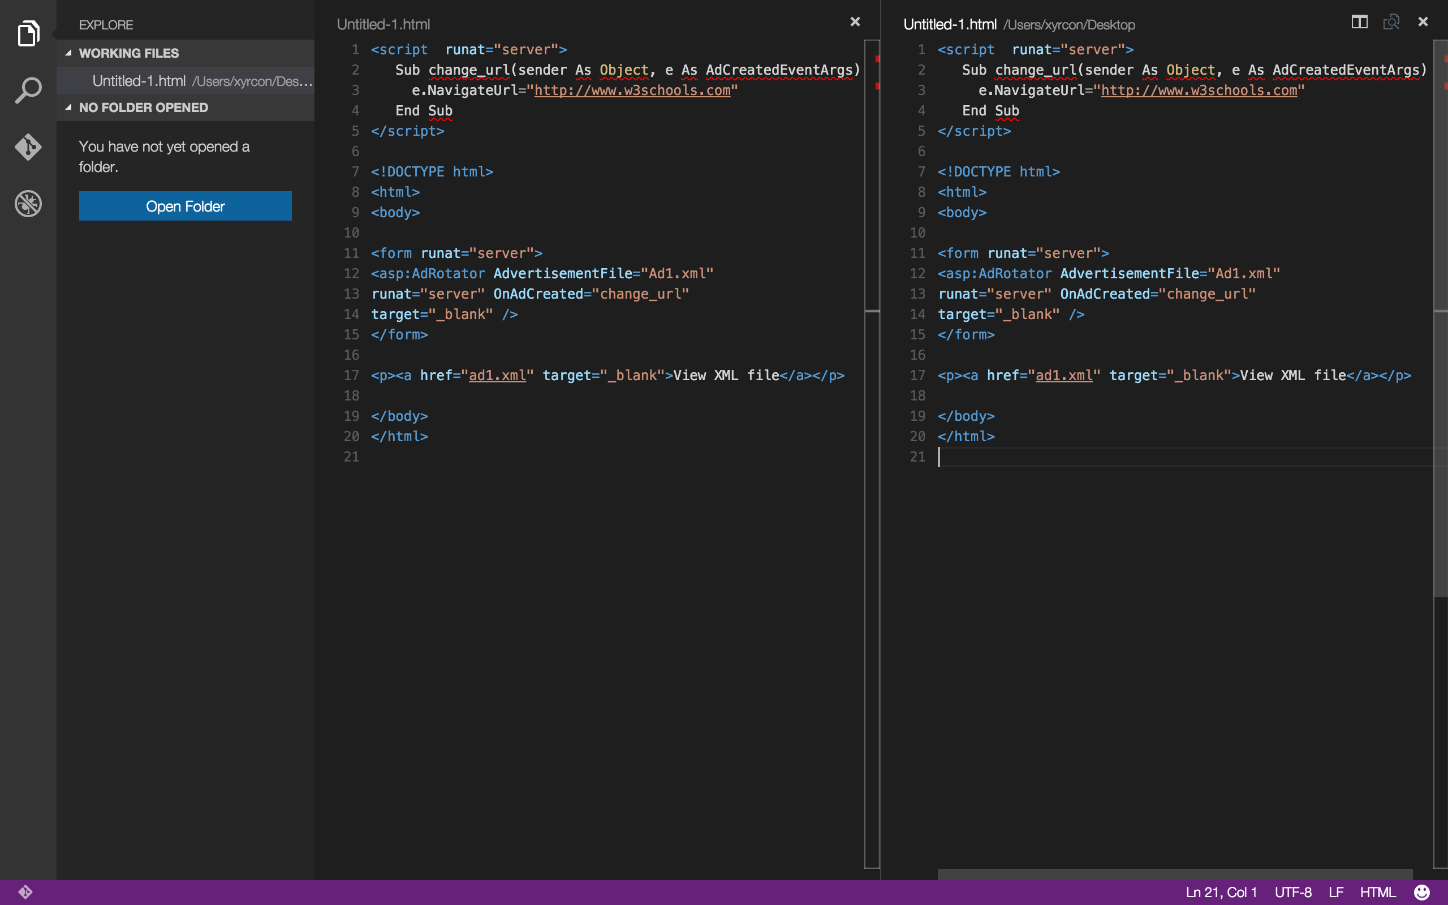Select Untitled-1.html in working files
Viewport: 1448px width, 905px height.
(x=139, y=81)
